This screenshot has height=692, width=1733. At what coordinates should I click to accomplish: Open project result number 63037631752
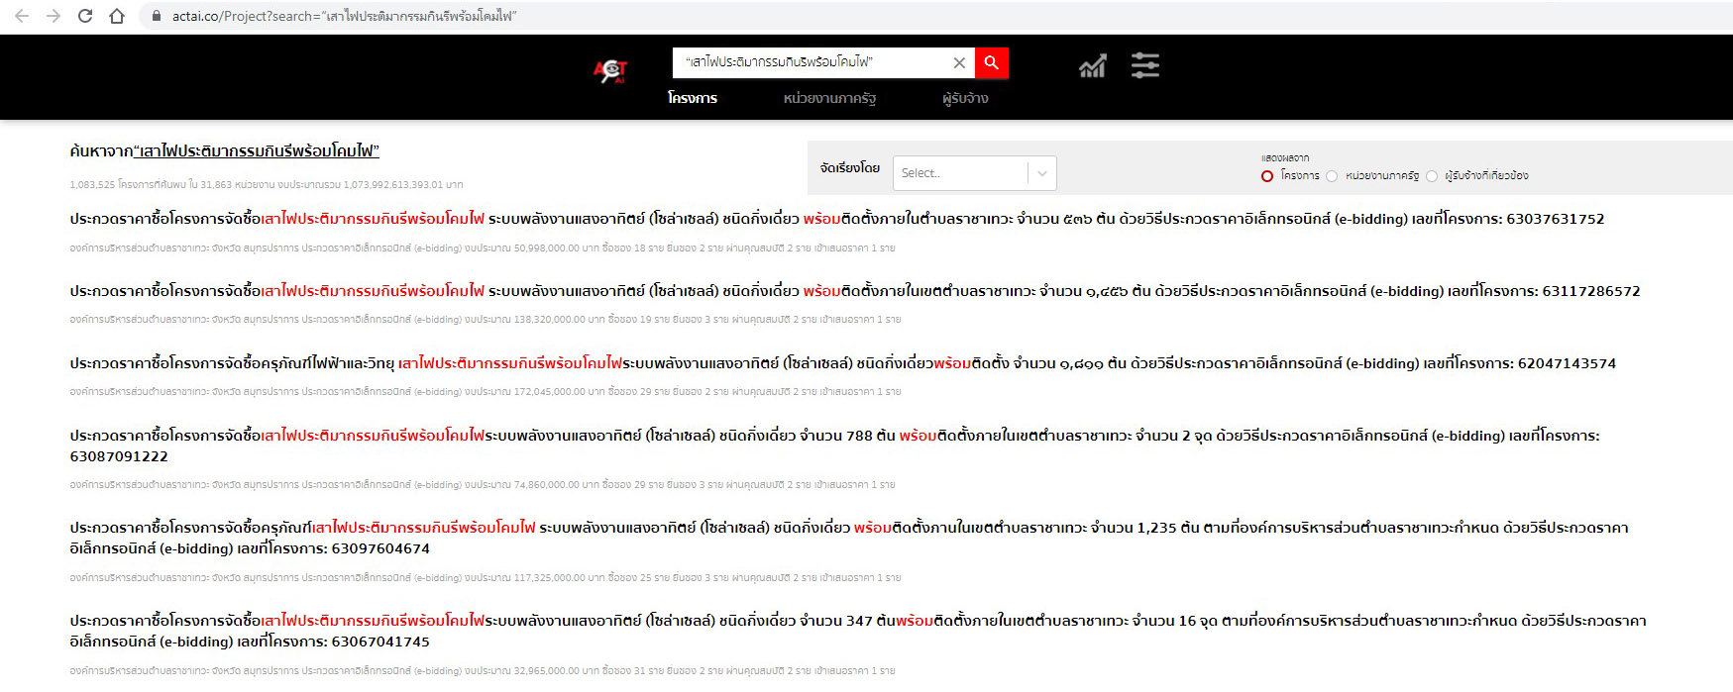click(x=836, y=219)
